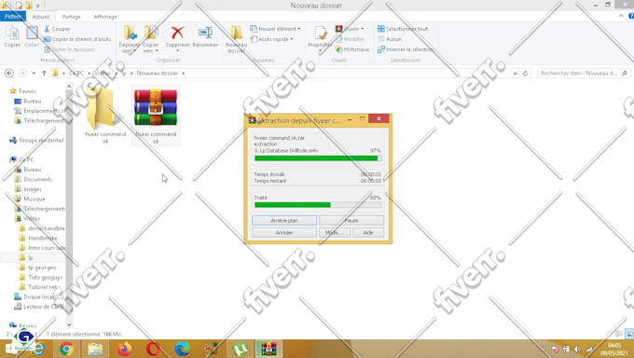
Task: Select Couper in the clipboard group
Action: [x=57, y=29]
